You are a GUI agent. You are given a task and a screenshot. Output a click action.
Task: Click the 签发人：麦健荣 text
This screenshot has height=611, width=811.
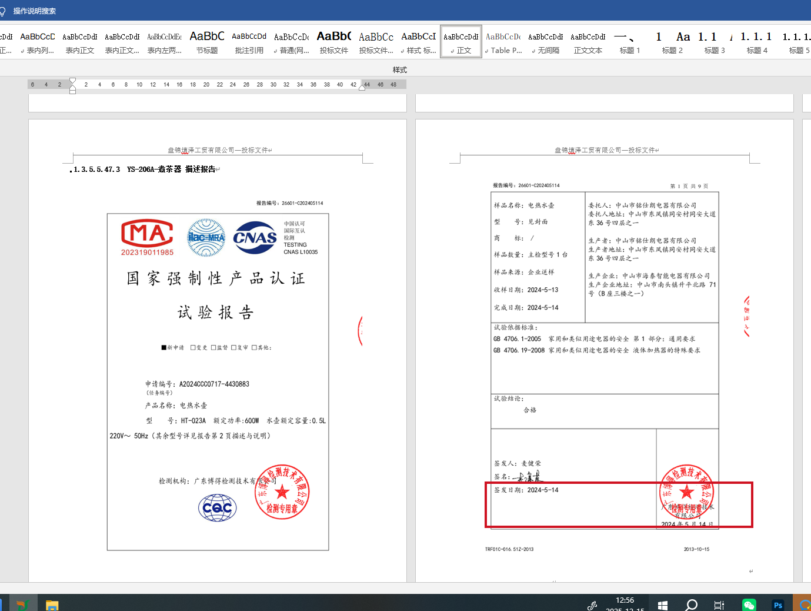(518, 463)
